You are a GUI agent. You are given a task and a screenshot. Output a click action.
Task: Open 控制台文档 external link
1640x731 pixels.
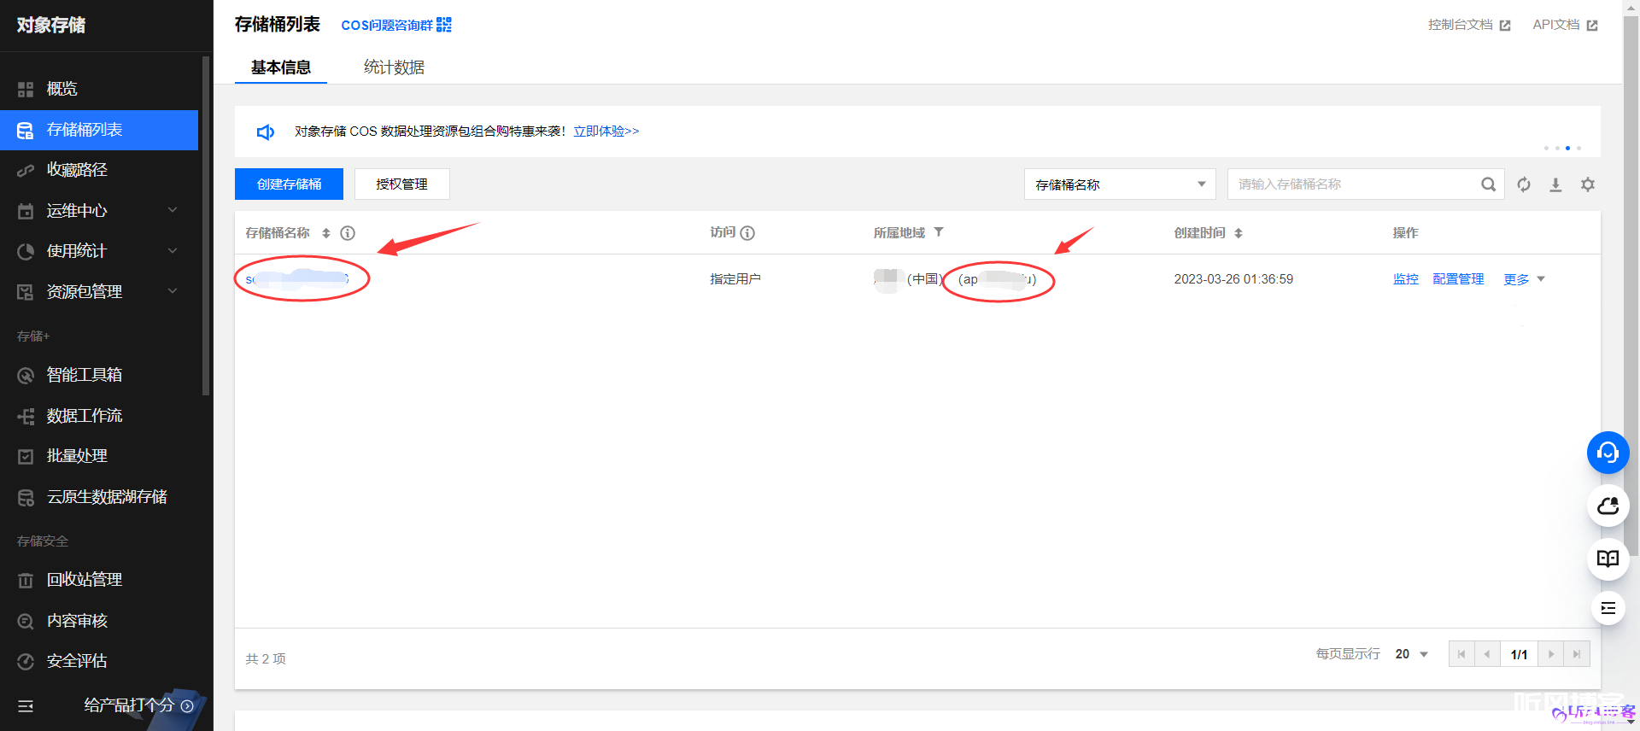(x=1469, y=25)
